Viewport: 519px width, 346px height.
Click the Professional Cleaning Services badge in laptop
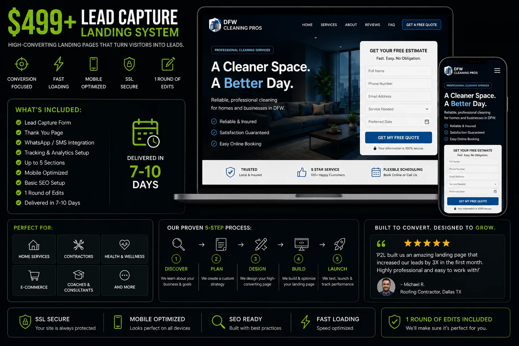point(242,50)
